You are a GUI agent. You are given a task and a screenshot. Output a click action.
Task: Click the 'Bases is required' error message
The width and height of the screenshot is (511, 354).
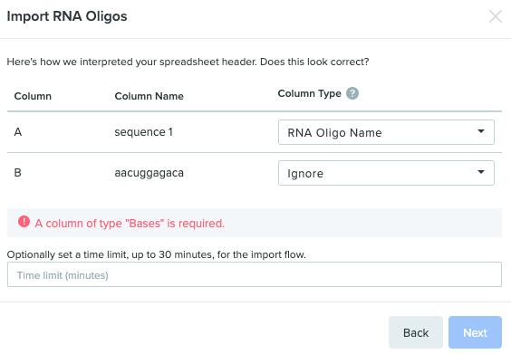130,224
